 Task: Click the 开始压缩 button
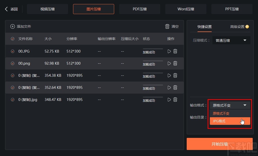click(219, 144)
